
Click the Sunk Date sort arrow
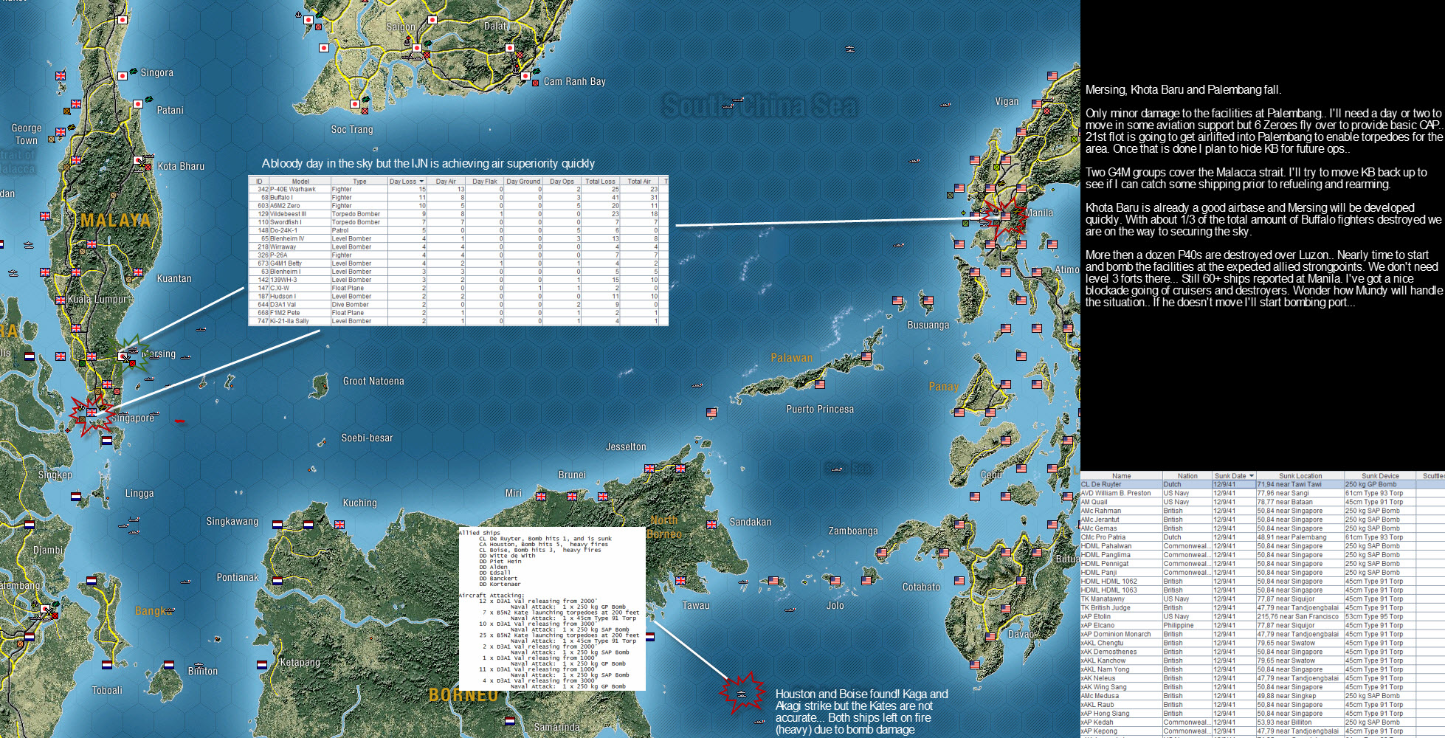click(x=1251, y=476)
